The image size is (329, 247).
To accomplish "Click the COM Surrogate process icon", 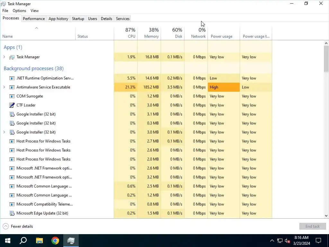I will point(12,96).
